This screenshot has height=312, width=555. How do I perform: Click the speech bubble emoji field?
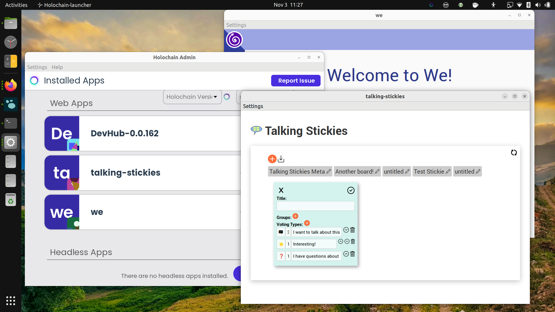281,232
